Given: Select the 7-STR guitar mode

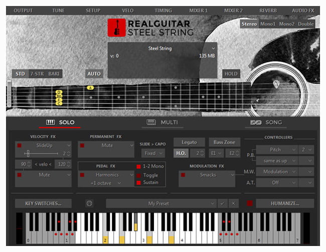Looking at the screenshot, I should tap(37, 74).
